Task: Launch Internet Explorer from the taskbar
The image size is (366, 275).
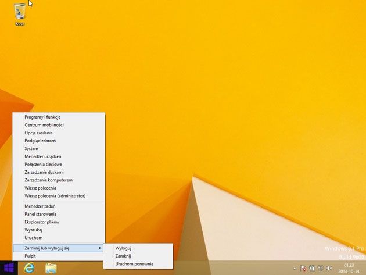Action: (x=29, y=268)
